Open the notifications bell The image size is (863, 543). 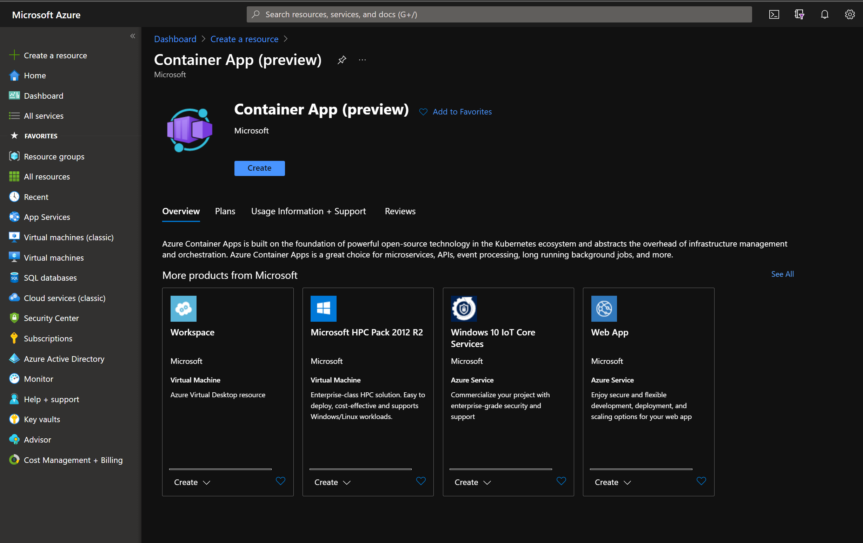pos(825,14)
